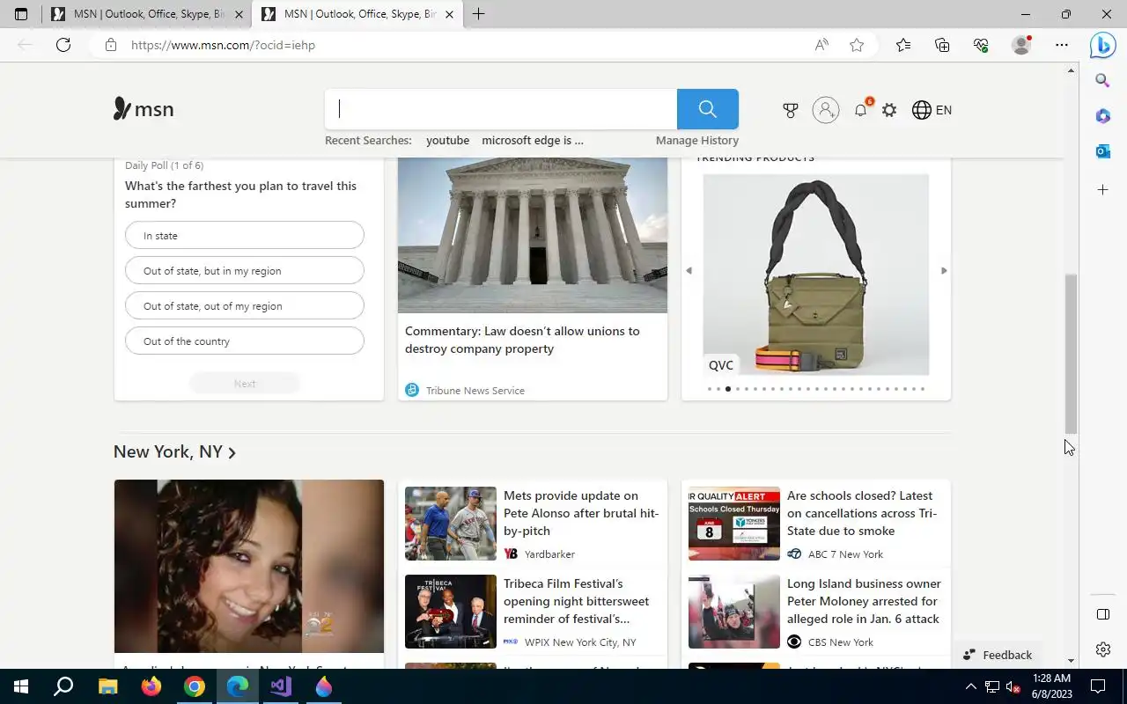Open a new tab with plus button

point(478,14)
